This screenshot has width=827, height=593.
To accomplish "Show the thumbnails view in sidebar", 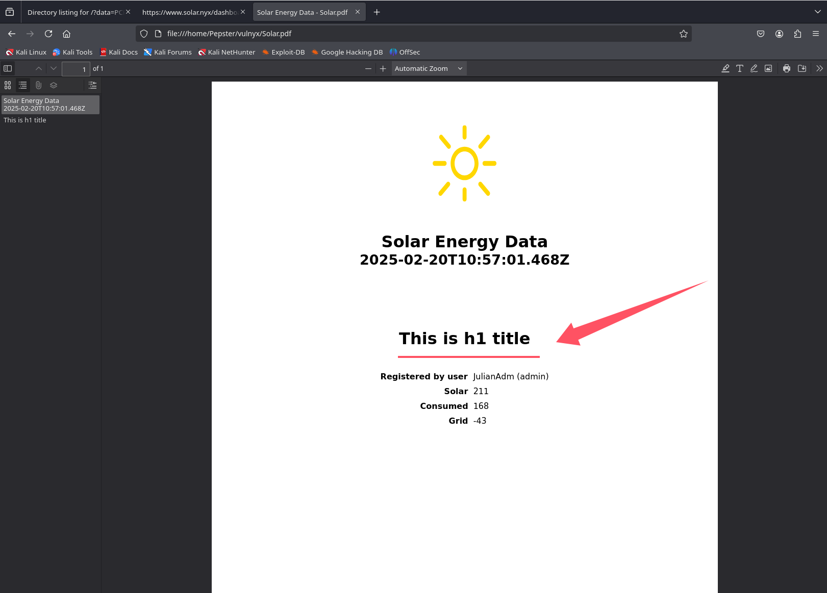I will [8, 85].
